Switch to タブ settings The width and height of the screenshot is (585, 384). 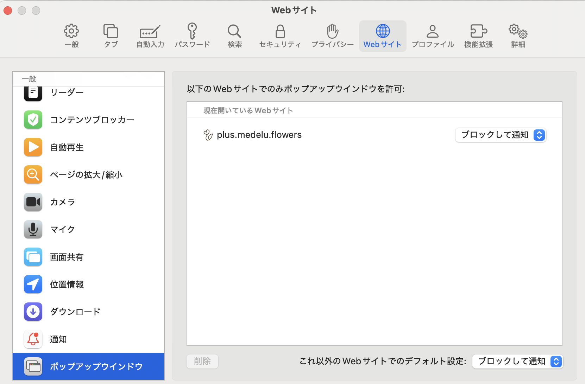tap(111, 35)
